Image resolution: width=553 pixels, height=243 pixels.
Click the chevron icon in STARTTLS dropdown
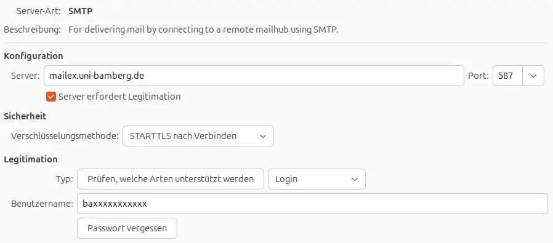(x=263, y=137)
